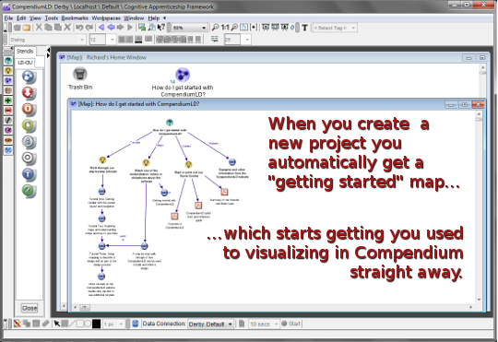Pick the blue Activity stencil icon

pos(29,77)
